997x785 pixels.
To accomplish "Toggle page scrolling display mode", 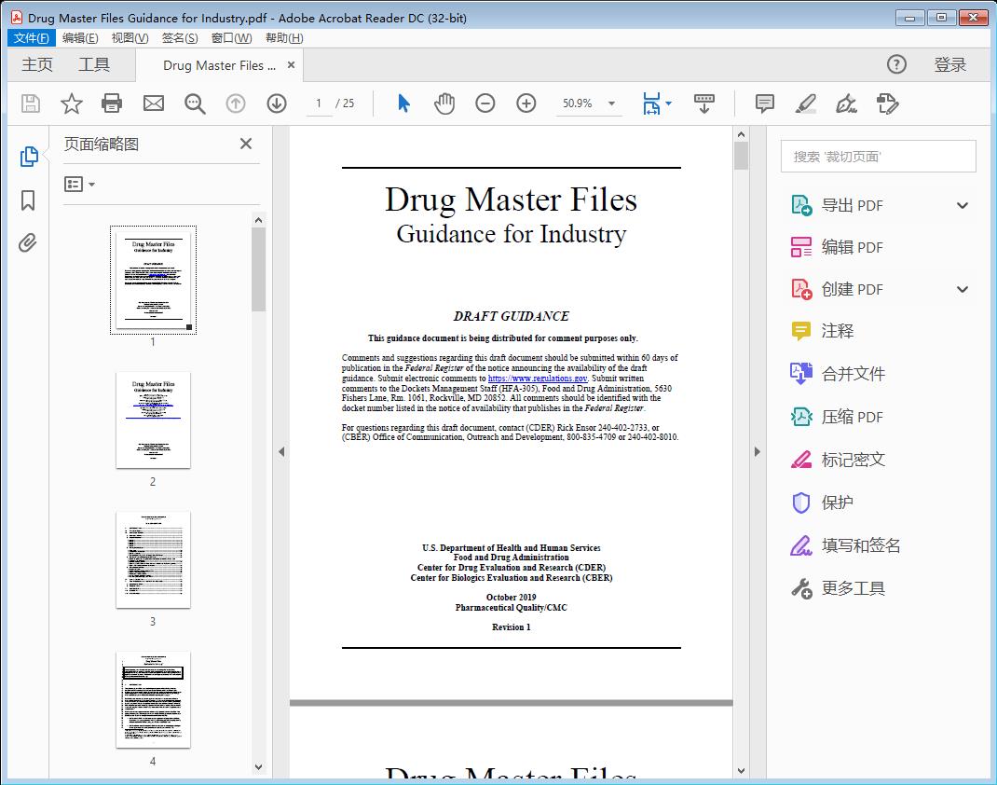I will click(x=704, y=103).
